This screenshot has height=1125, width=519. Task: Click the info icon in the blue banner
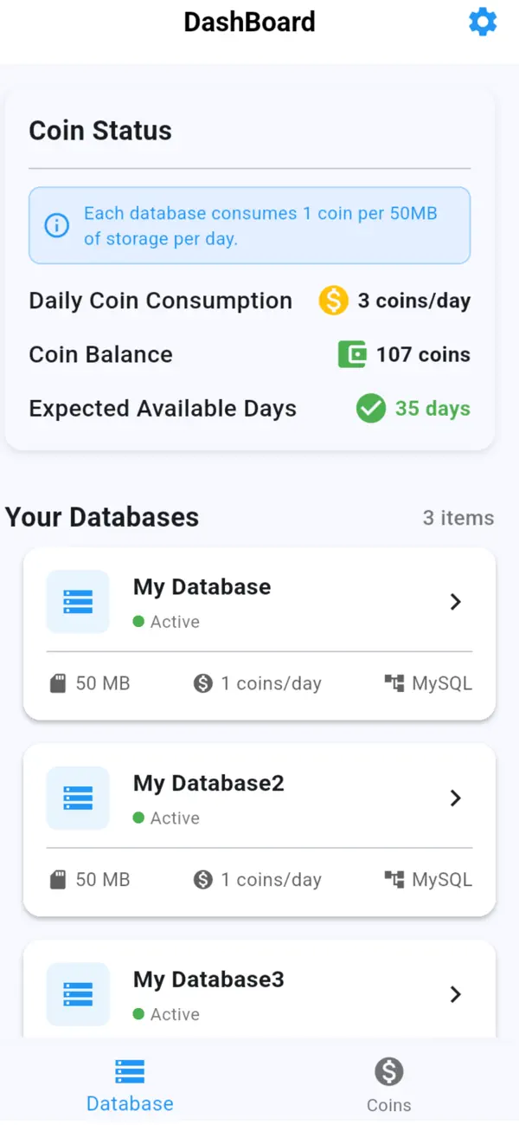click(x=55, y=225)
